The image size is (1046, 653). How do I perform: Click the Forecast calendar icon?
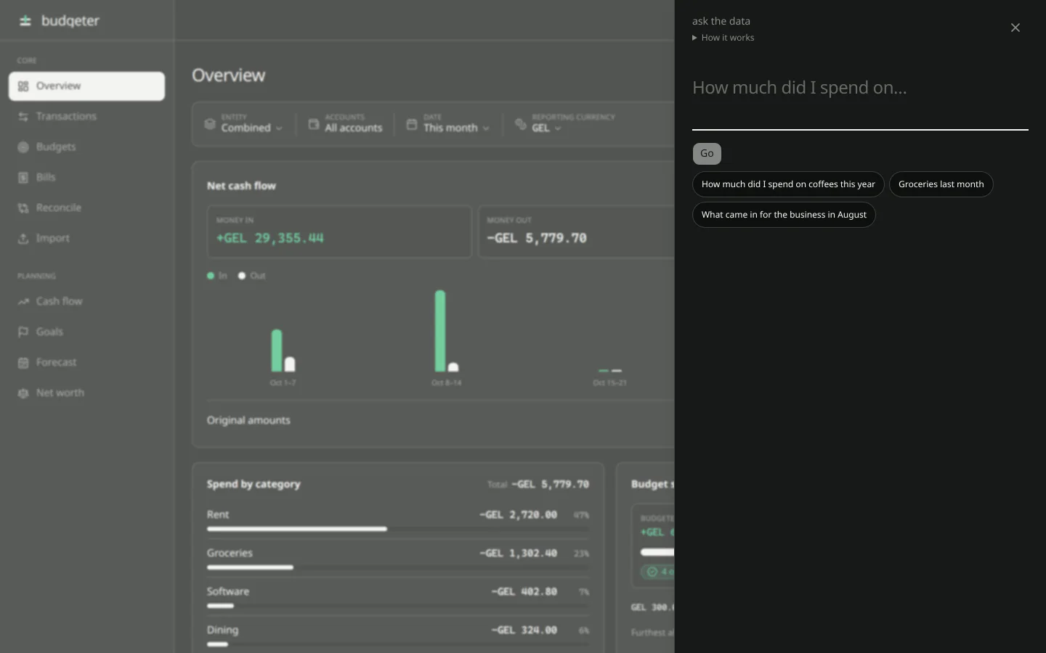coord(23,363)
